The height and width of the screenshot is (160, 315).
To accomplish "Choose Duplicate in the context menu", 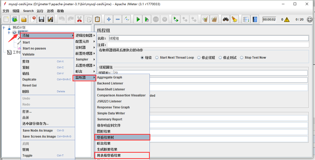I will point(48,79).
